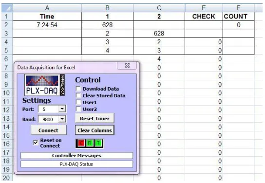Check the User1 checkbox
Viewport: 265px width, 183px height.
(x=78, y=102)
